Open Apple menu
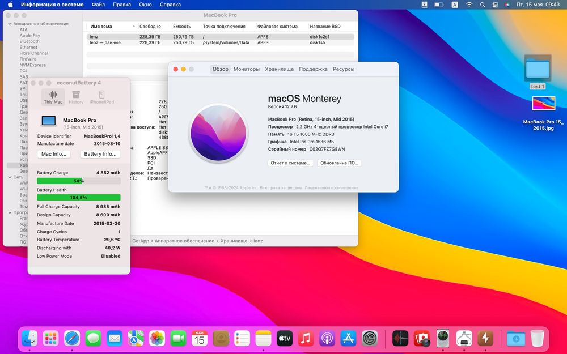Image resolution: width=567 pixels, height=354 pixels. pos(10,5)
